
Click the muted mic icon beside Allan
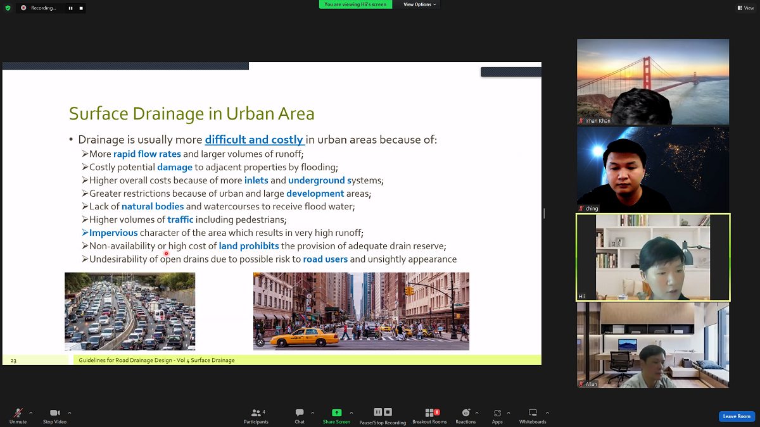pyautogui.click(x=581, y=384)
